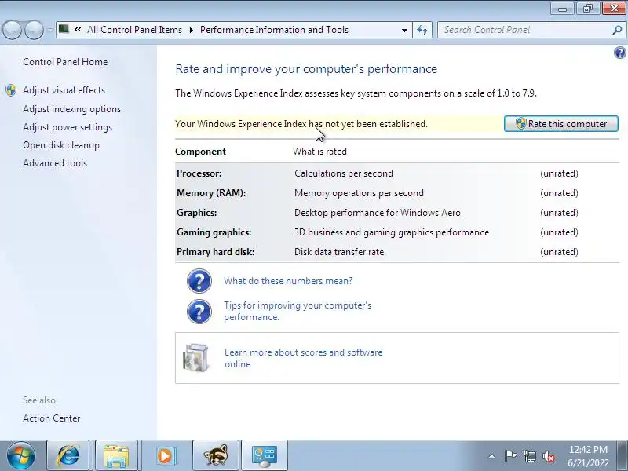Screen dimensions: 628x471
Task: Select the Gaming graphics: row label
Action: pyautogui.click(x=214, y=232)
